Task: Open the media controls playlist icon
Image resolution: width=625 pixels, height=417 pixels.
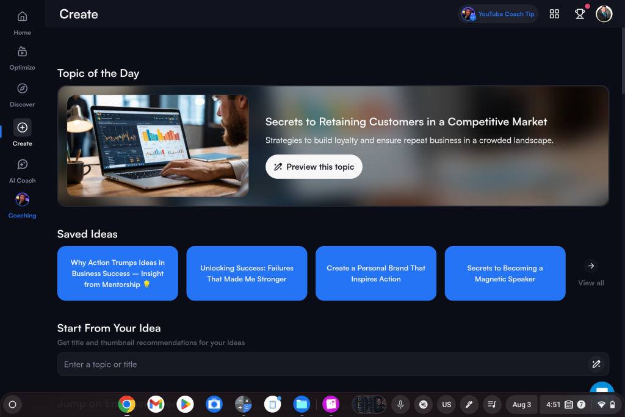Action: [492, 404]
